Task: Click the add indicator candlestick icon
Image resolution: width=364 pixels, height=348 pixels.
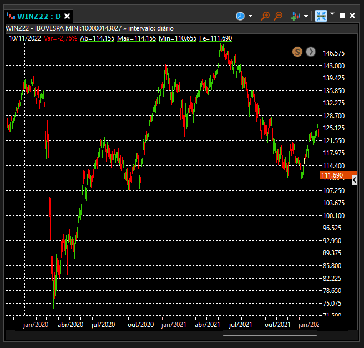Action: [296, 16]
